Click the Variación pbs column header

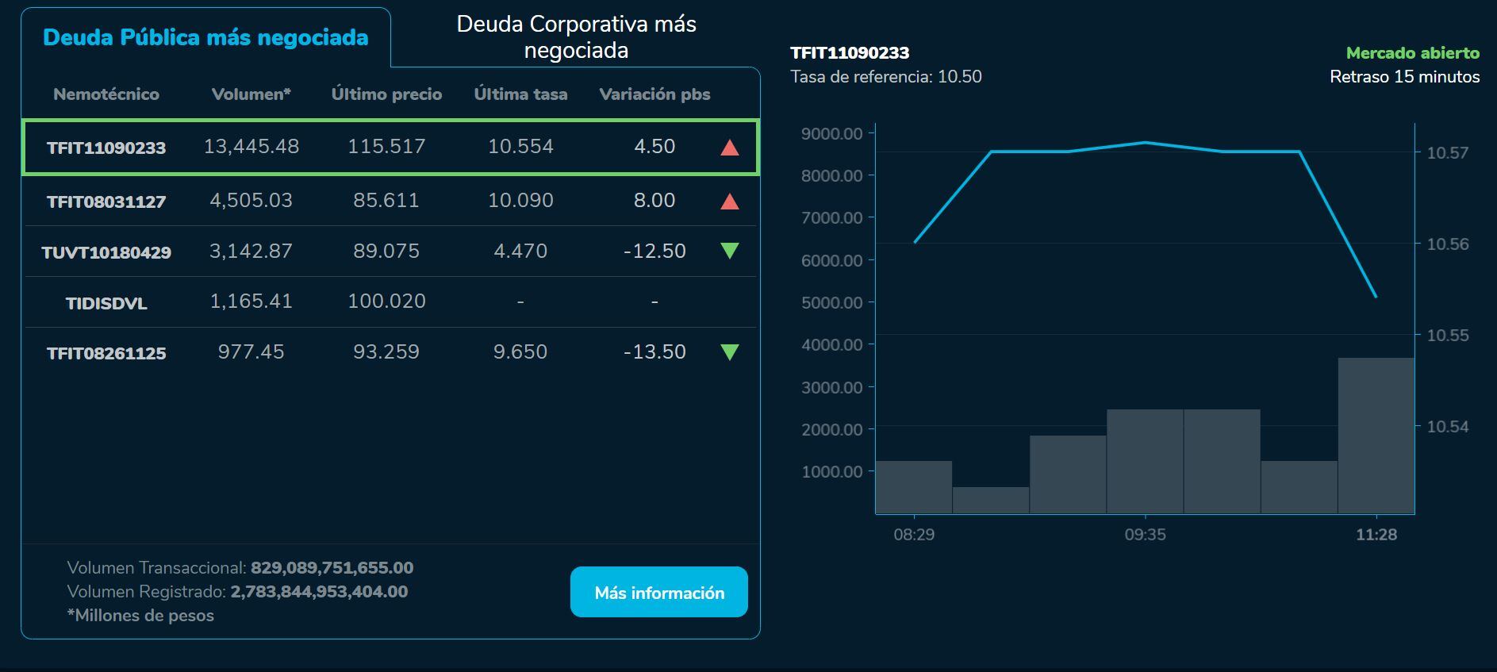point(655,94)
